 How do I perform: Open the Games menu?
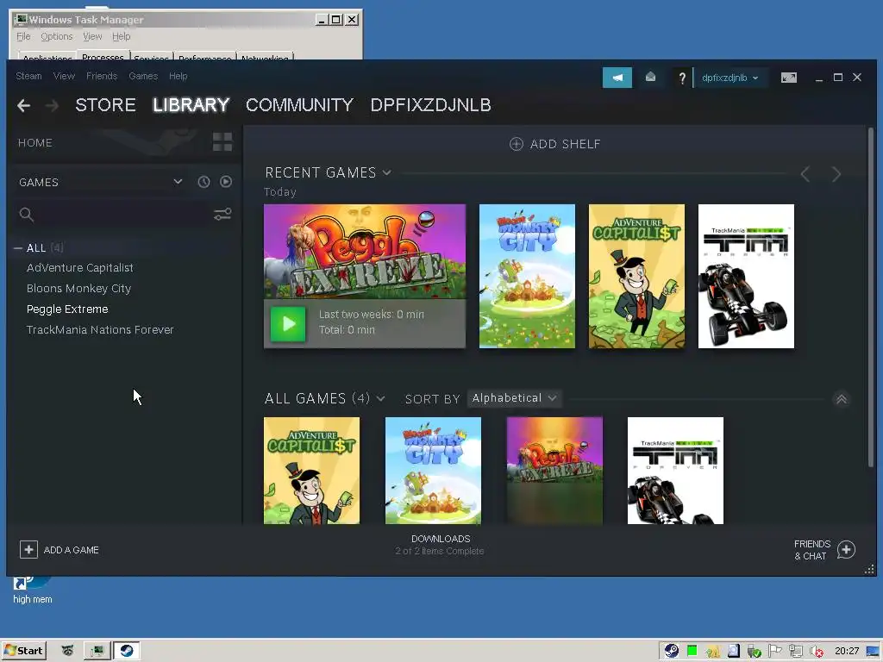click(x=143, y=76)
